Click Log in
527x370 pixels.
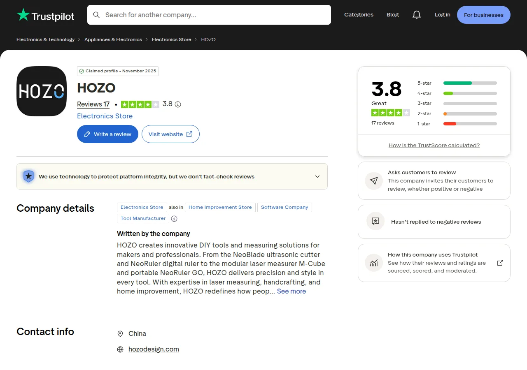(x=443, y=15)
